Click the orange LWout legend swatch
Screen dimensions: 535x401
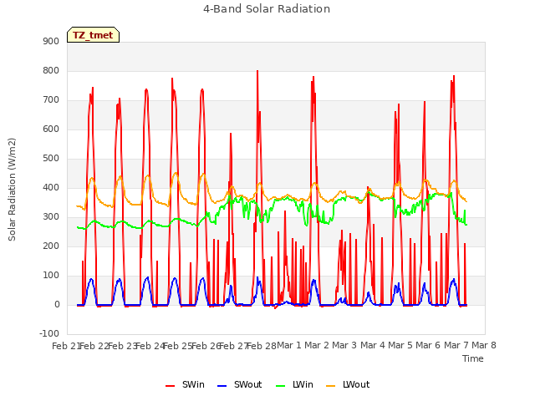tap(331, 386)
